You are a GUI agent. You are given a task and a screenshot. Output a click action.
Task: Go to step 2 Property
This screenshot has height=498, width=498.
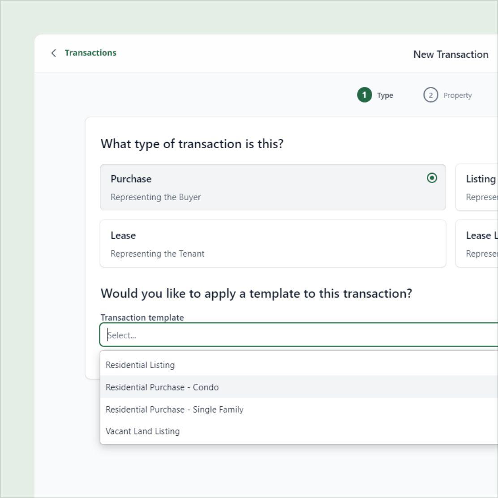pos(447,95)
